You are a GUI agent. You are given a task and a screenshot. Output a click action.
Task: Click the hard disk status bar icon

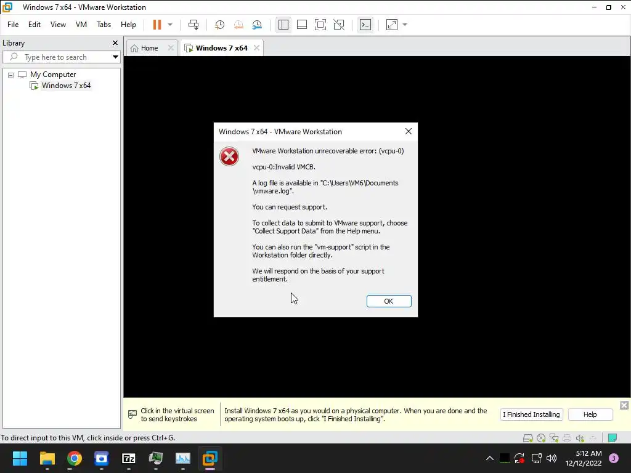click(527, 438)
